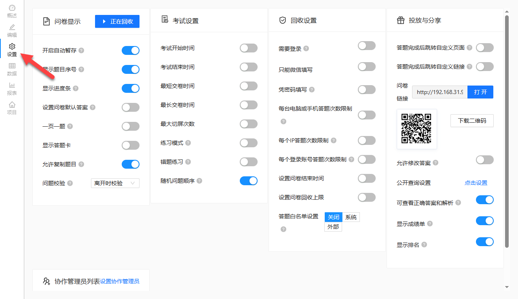Turn off the 随机问题顺序 switch
This screenshot has width=518, height=299.
point(249,181)
